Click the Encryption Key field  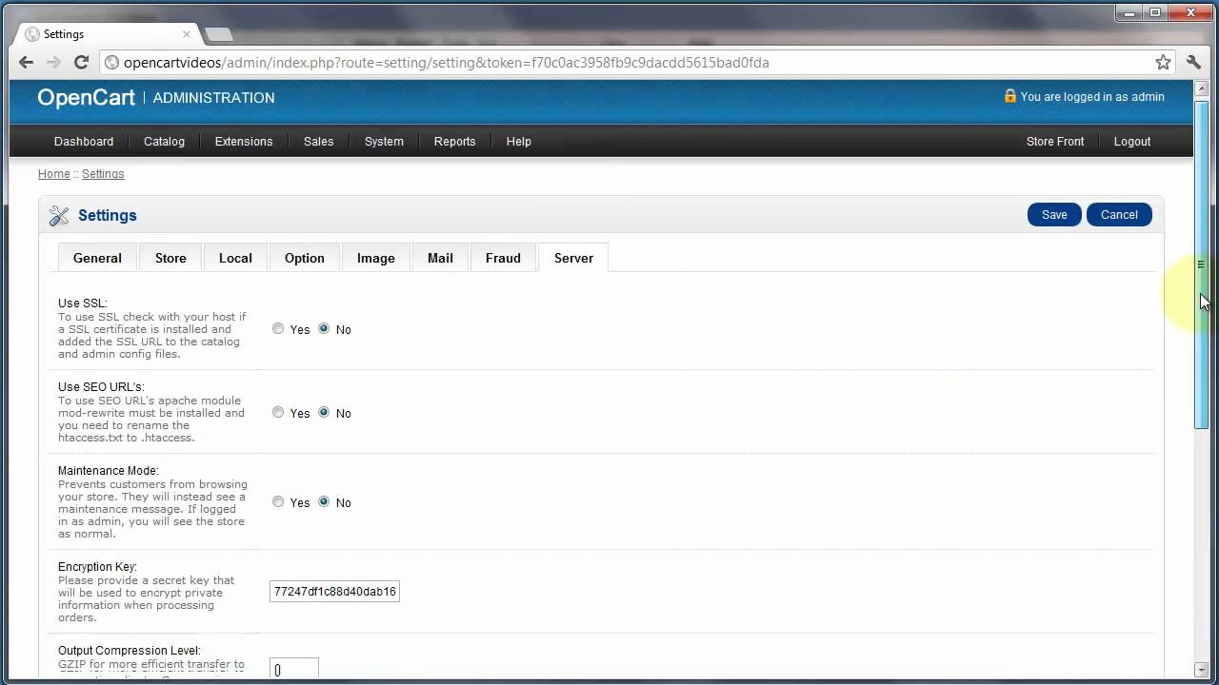click(x=334, y=592)
